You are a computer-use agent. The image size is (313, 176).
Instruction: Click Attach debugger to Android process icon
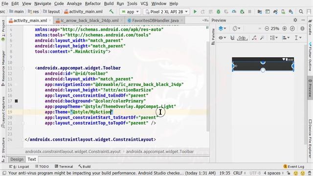click(242, 12)
